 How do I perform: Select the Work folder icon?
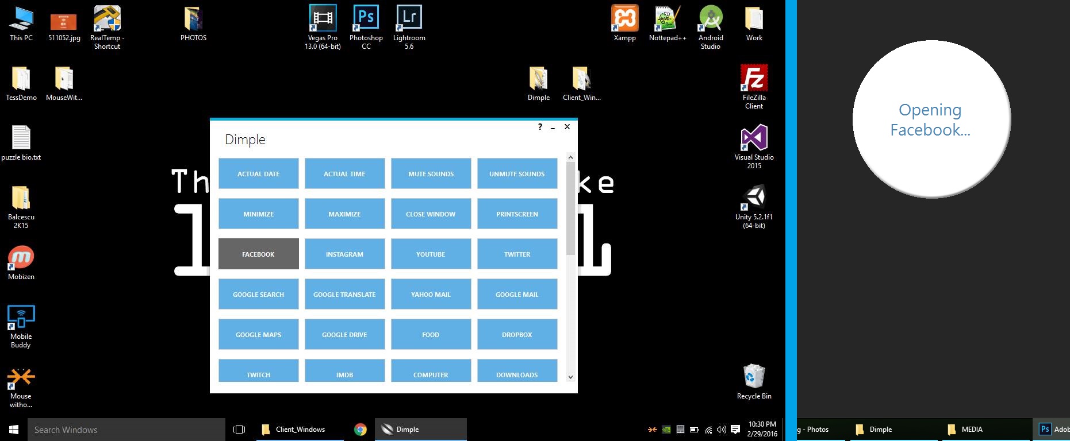(x=754, y=24)
